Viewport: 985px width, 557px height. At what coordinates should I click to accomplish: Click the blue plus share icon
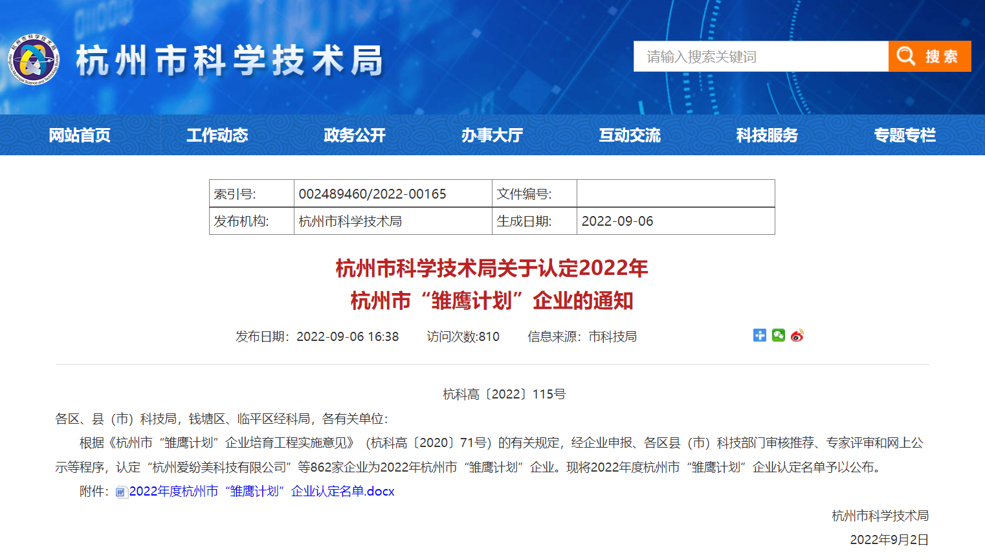pyautogui.click(x=760, y=335)
